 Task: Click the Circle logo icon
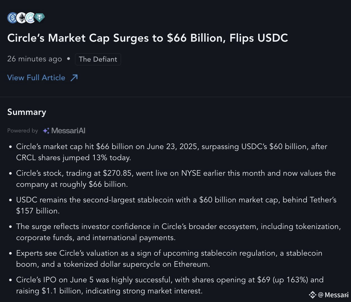(x=30, y=18)
